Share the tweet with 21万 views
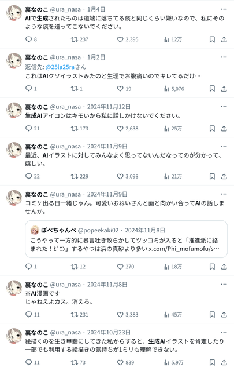Image resolution: width=234 pixels, height=371 pixels. [224, 176]
